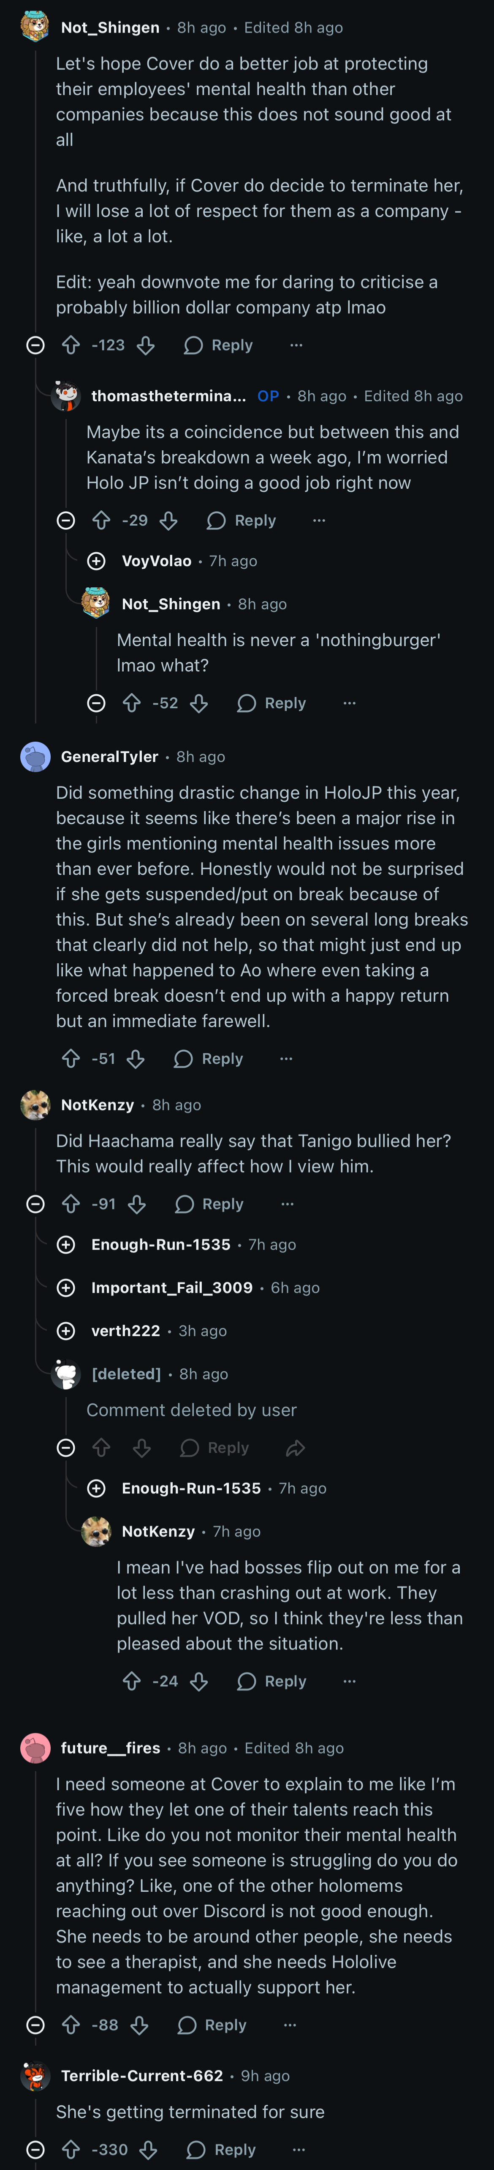Expand collapsed Important_Fail_3009 comment
Viewport: 494px width, 2170px height.
[x=65, y=1288]
